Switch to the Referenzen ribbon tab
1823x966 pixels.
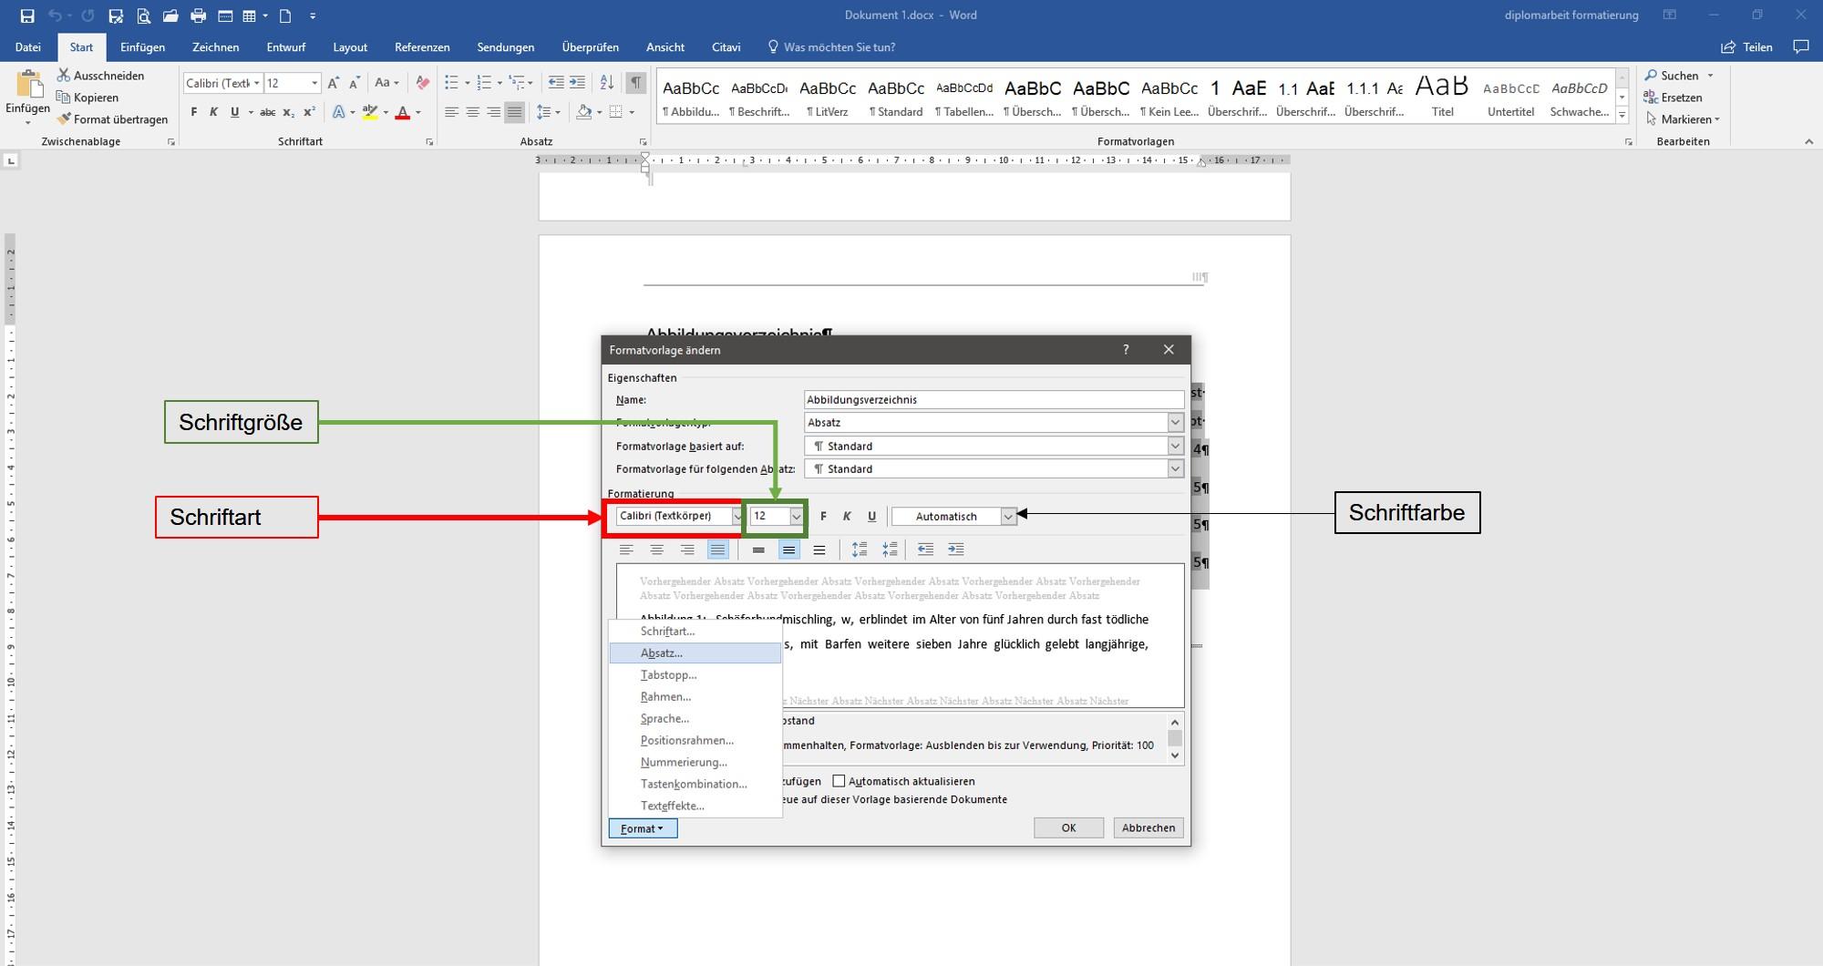coord(422,47)
